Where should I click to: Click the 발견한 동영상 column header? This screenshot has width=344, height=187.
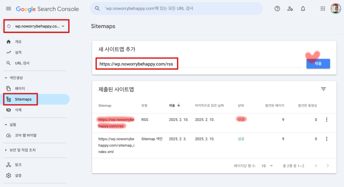(x=308, y=106)
